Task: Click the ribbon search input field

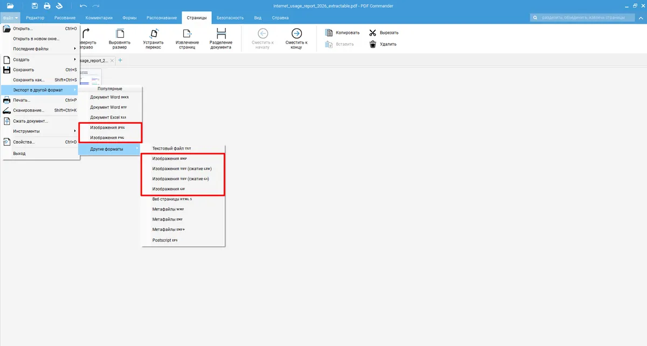Action: [x=582, y=18]
